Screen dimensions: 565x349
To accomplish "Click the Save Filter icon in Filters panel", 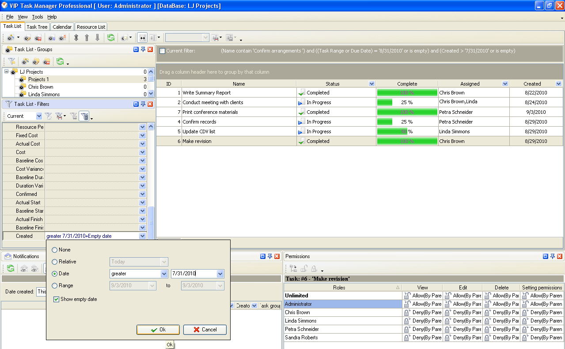I will click(x=58, y=116).
